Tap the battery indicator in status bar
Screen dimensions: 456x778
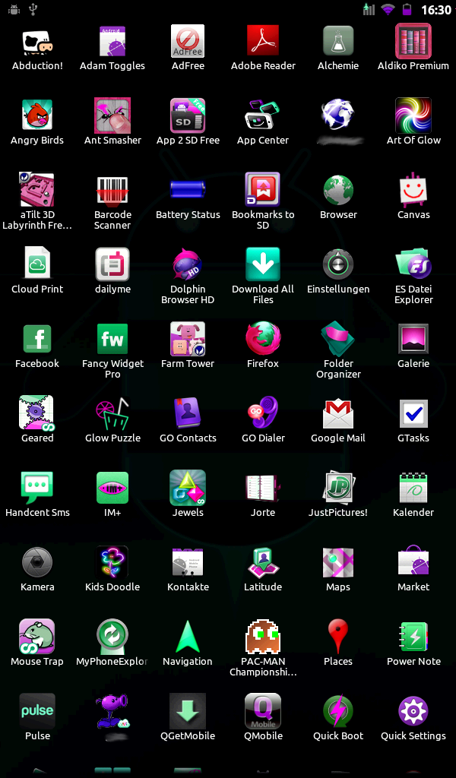tap(407, 9)
